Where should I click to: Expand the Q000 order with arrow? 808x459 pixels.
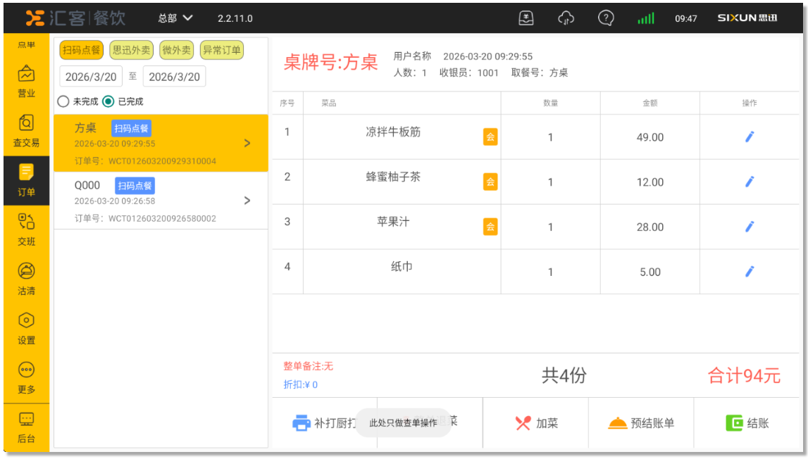pos(247,201)
